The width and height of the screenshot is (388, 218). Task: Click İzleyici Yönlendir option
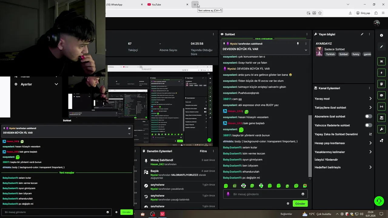click(326, 160)
